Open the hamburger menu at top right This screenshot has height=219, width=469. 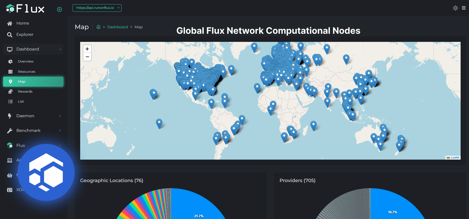pos(464,8)
